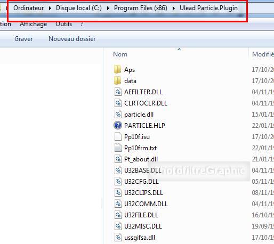Select the CLRTOCLR.DLL file icon
The width and height of the screenshot is (274, 244).
(118, 103)
